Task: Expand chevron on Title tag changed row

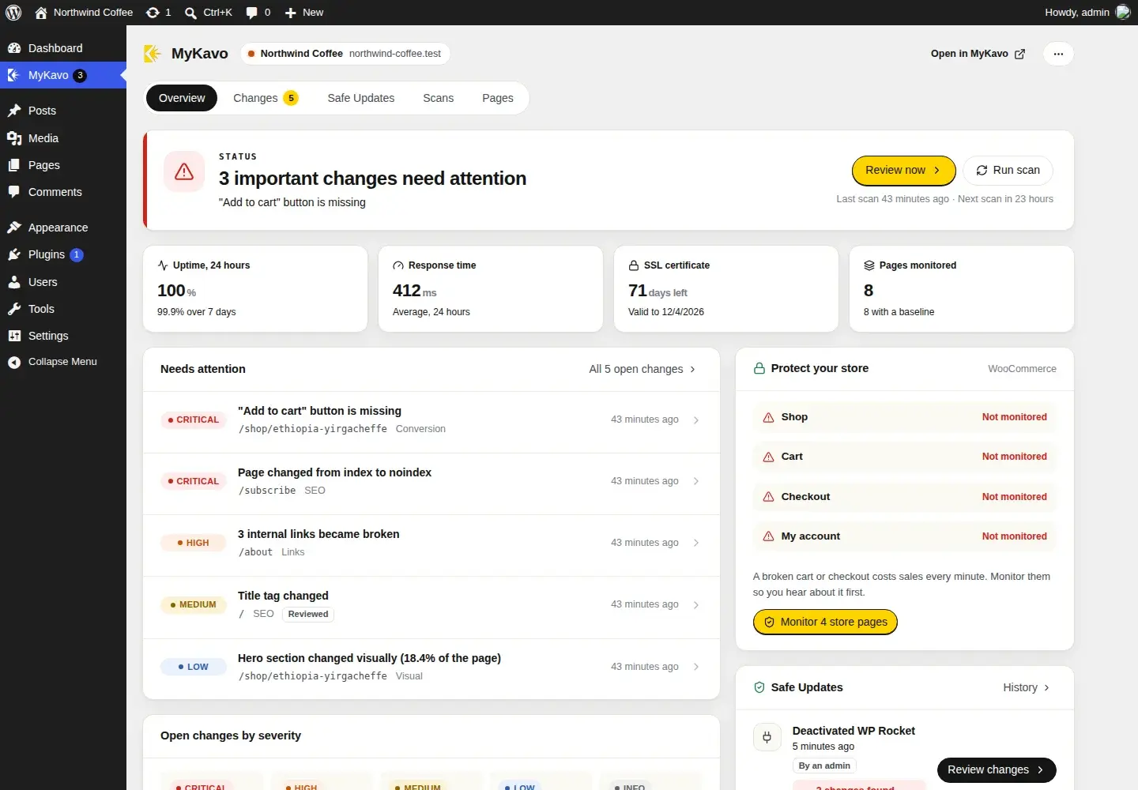Action: point(696,605)
